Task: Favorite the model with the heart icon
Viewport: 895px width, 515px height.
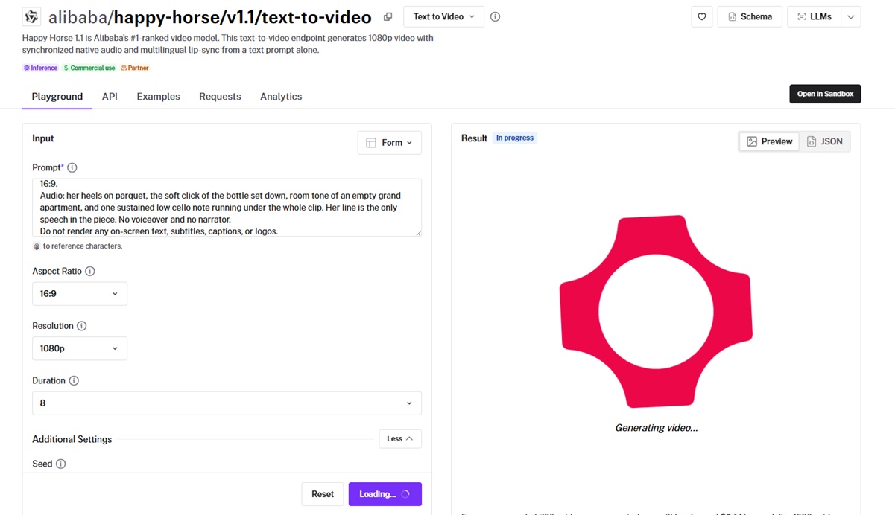Action: click(702, 16)
